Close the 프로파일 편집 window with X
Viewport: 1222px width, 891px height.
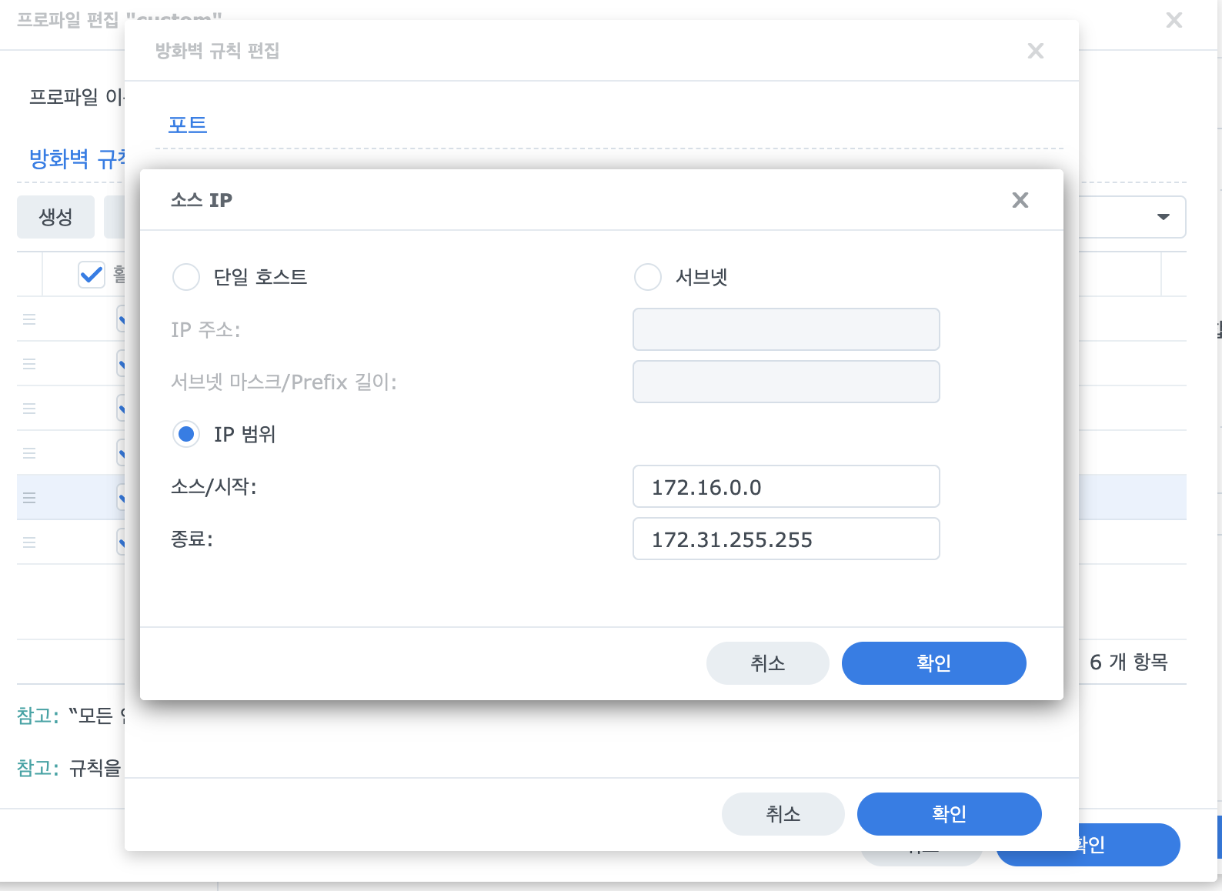1174,20
